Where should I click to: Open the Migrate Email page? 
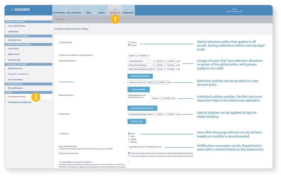click(x=14, y=54)
